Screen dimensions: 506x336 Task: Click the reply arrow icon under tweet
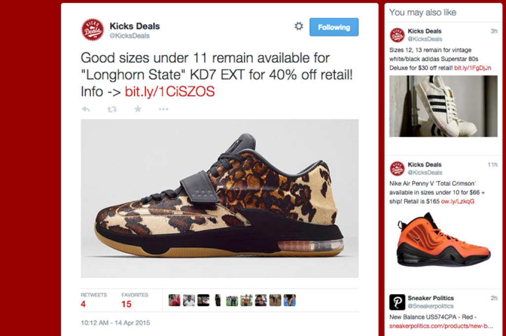click(x=86, y=109)
